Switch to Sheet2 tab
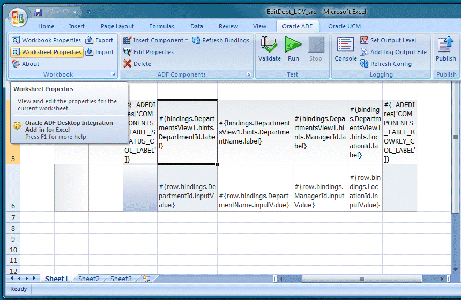Image resolution: width=461 pixels, height=300 pixels. pyautogui.click(x=89, y=279)
